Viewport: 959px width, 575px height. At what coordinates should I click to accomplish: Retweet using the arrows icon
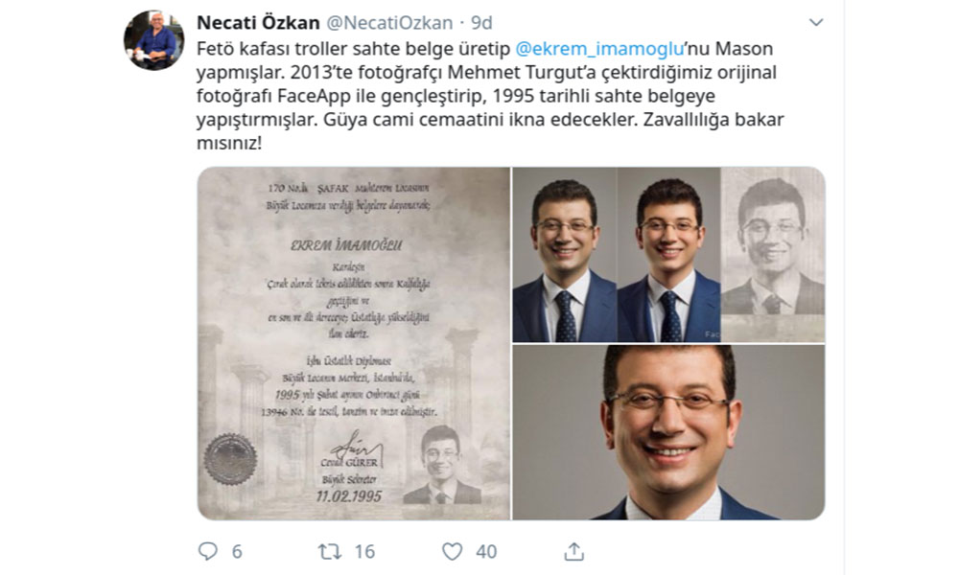point(330,552)
